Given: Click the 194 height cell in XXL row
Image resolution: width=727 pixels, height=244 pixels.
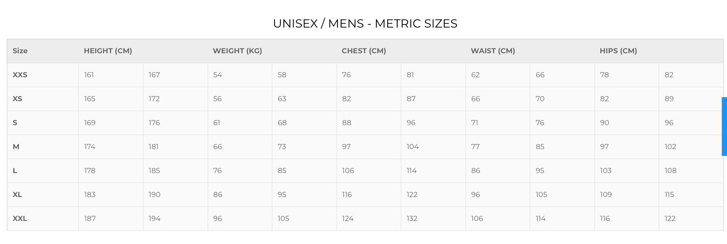Looking at the screenshot, I should click(x=154, y=218).
